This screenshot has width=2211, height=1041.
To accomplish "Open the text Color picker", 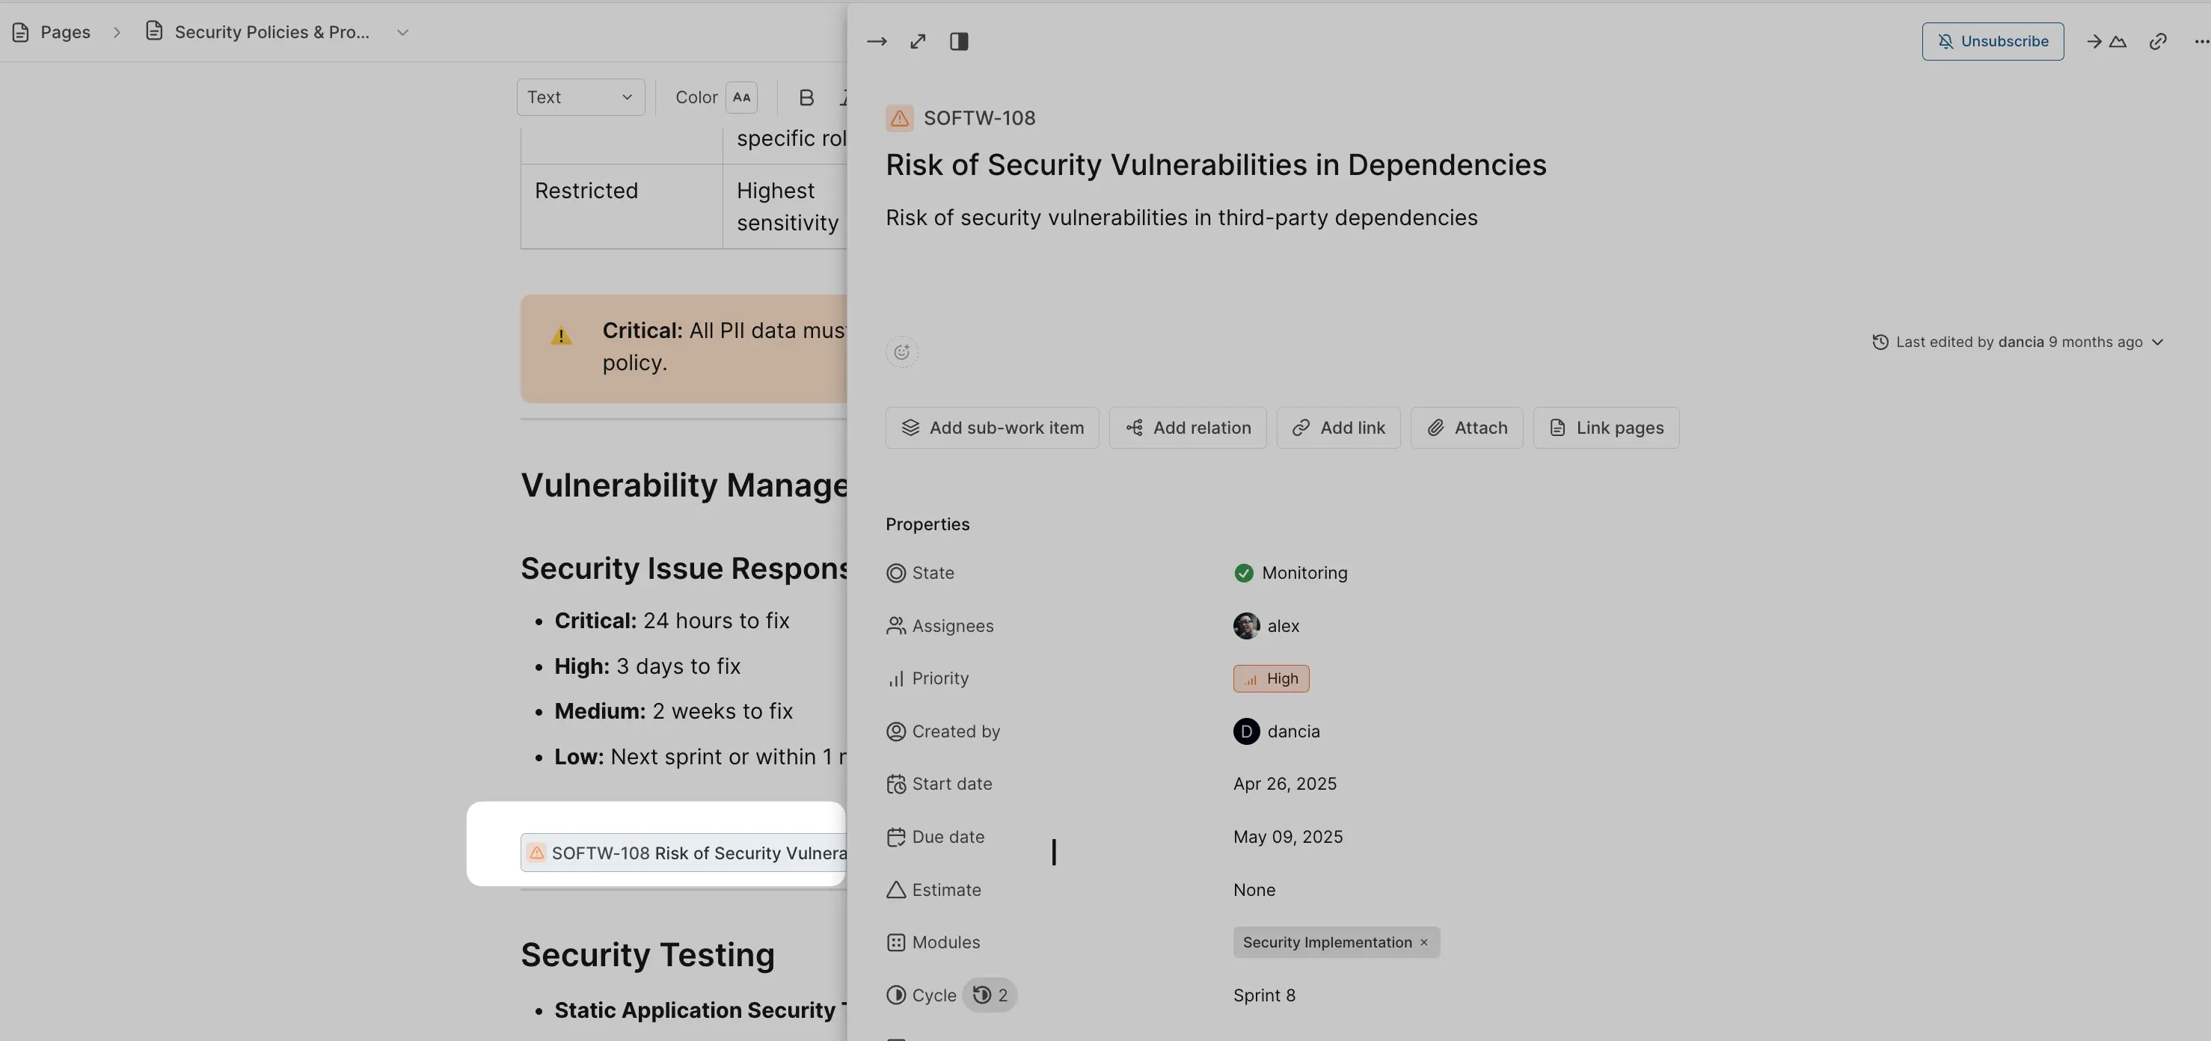I will coord(740,98).
